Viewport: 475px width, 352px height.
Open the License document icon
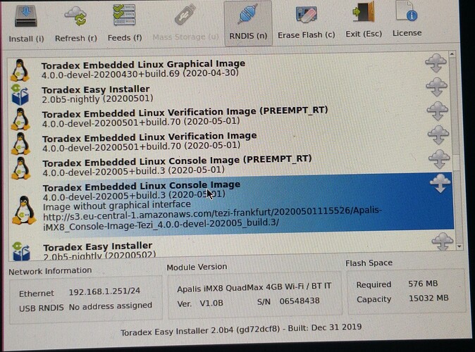(x=407, y=11)
